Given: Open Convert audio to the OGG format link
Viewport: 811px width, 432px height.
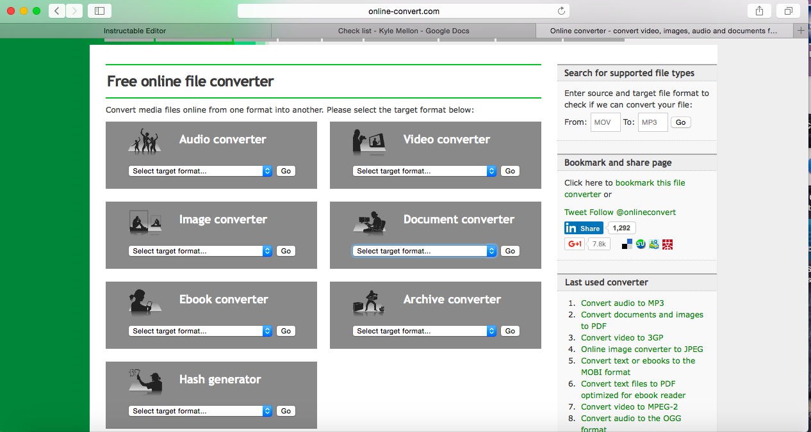Looking at the screenshot, I should (631, 424).
